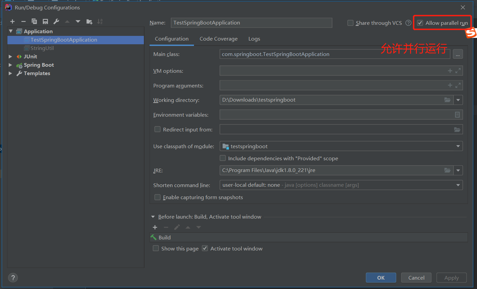The height and width of the screenshot is (289, 477).
Task: Open the Shorten command line dropdown
Action: pyautogui.click(x=458, y=185)
